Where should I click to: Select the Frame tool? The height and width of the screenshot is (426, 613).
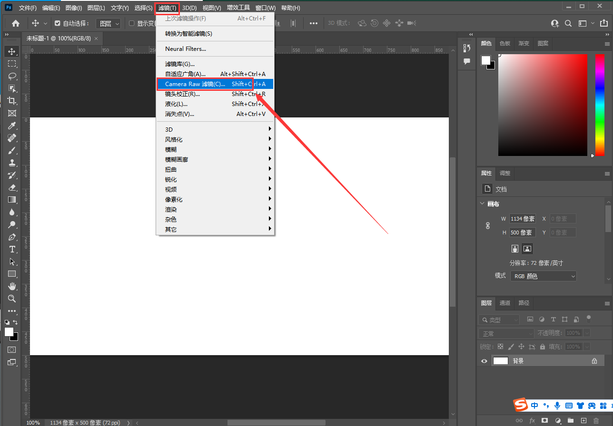tap(12, 113)
